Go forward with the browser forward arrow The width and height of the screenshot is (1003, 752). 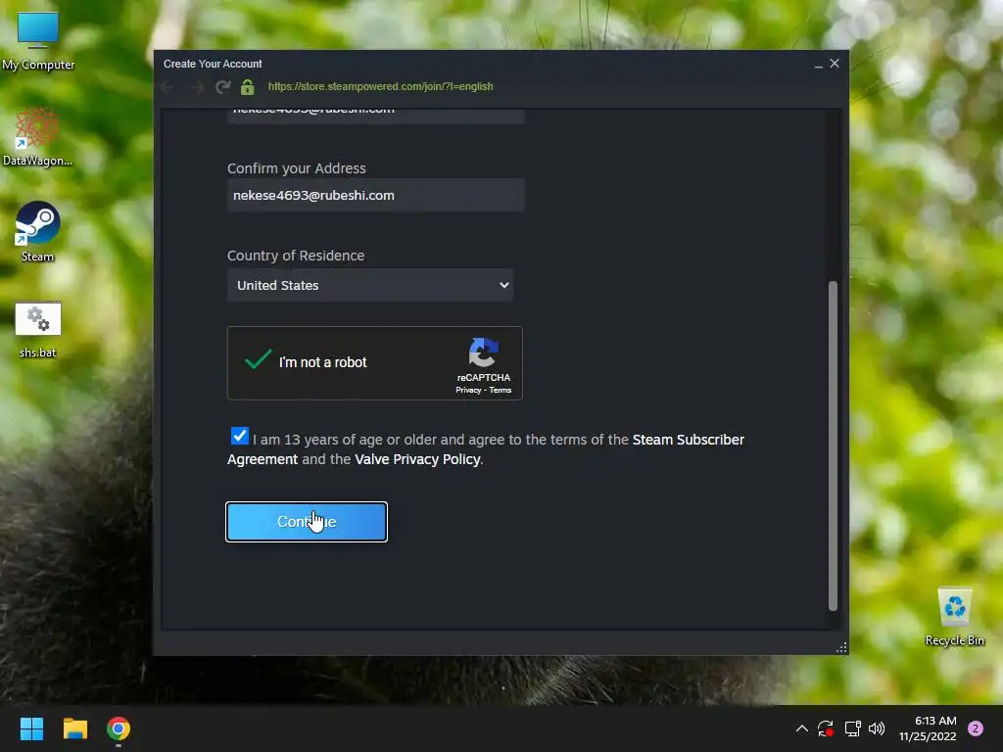pyautogui.click(x=196, y=87)
